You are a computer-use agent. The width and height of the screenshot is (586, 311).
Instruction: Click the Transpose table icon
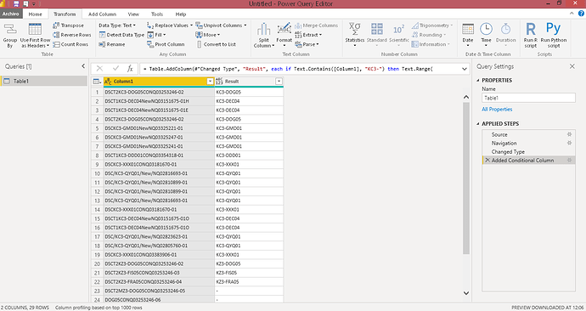pos(56,25)
